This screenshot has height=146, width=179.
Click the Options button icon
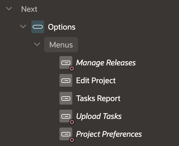38,27
